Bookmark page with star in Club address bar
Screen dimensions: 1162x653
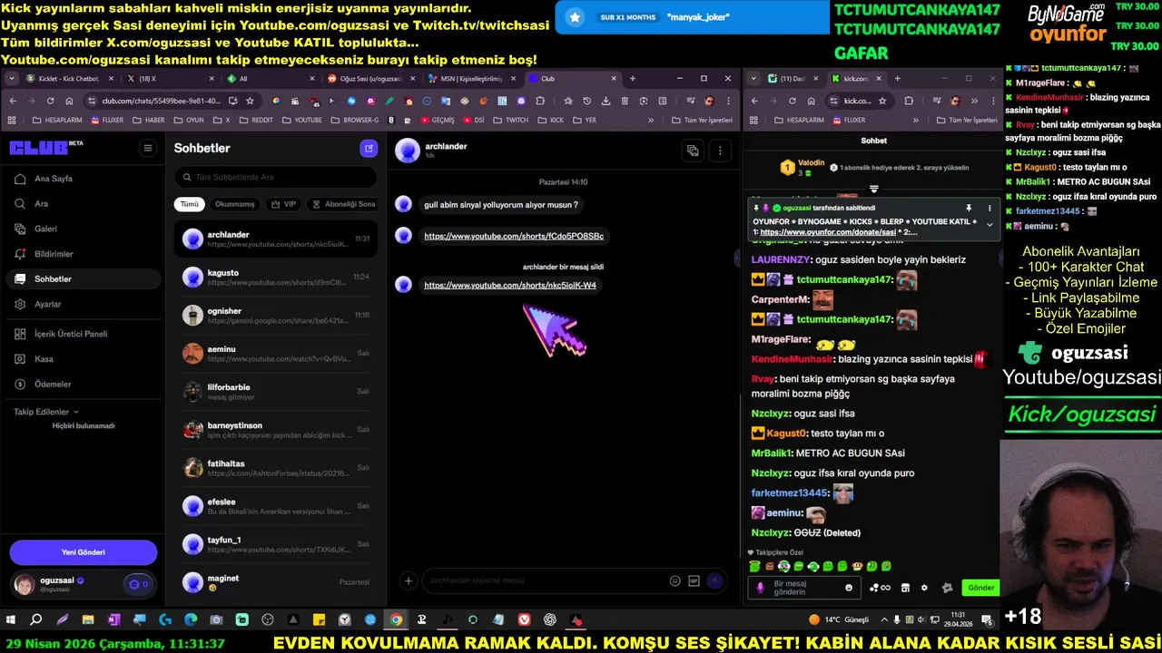(250, 101)
